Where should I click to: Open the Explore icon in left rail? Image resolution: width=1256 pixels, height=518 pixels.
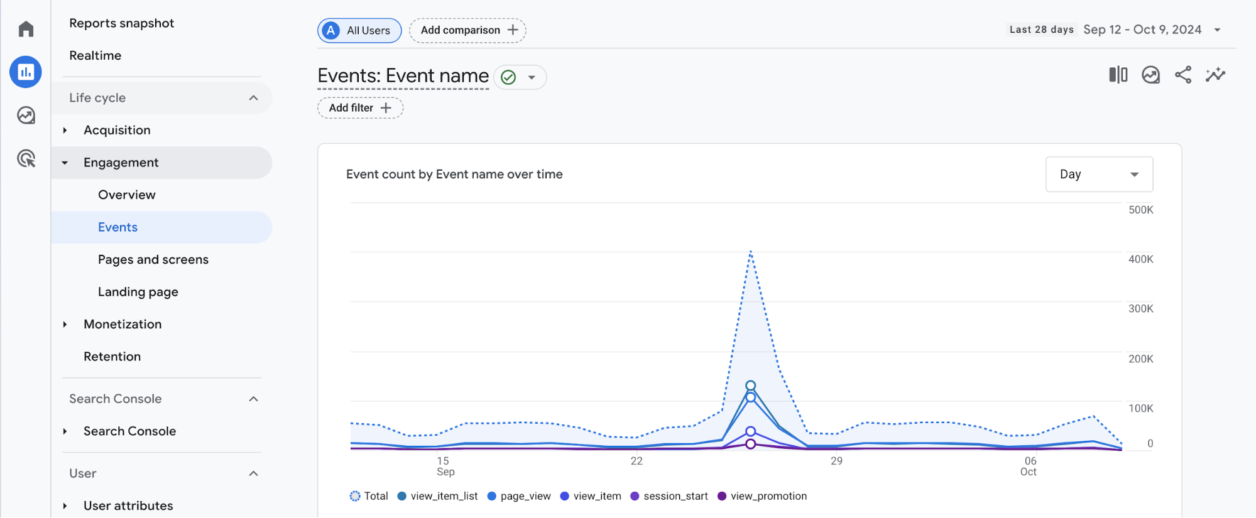coord(26,115)
